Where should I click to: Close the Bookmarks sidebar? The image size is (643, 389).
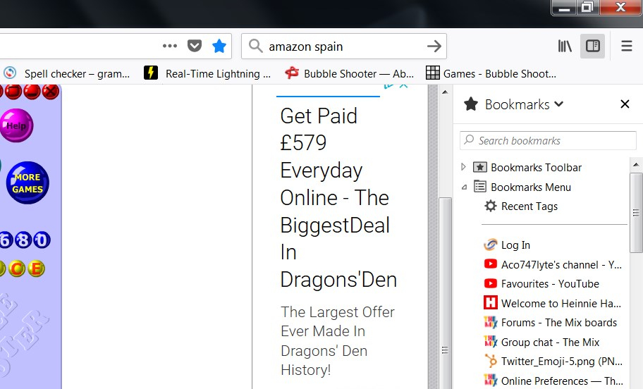pyautogui.click(x=625, y=104)
